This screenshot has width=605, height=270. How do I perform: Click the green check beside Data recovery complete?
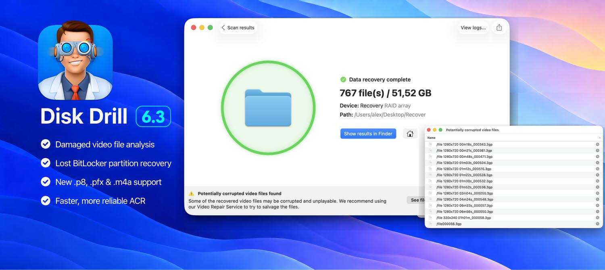point(343,80)
